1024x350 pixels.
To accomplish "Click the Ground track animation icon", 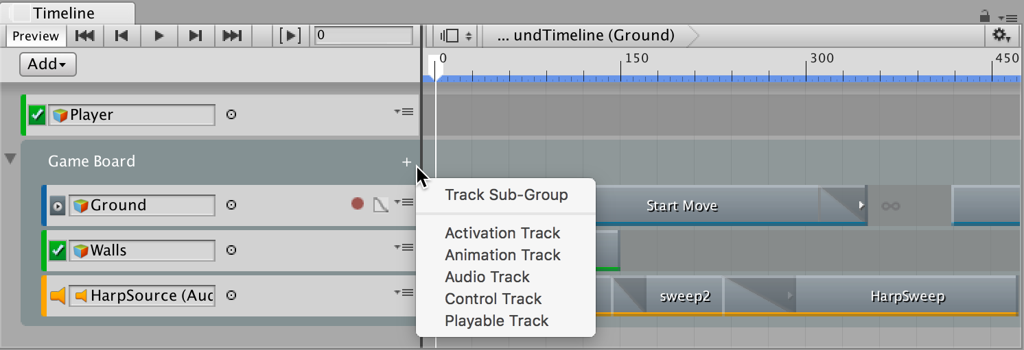I will [x=58, y=205].
